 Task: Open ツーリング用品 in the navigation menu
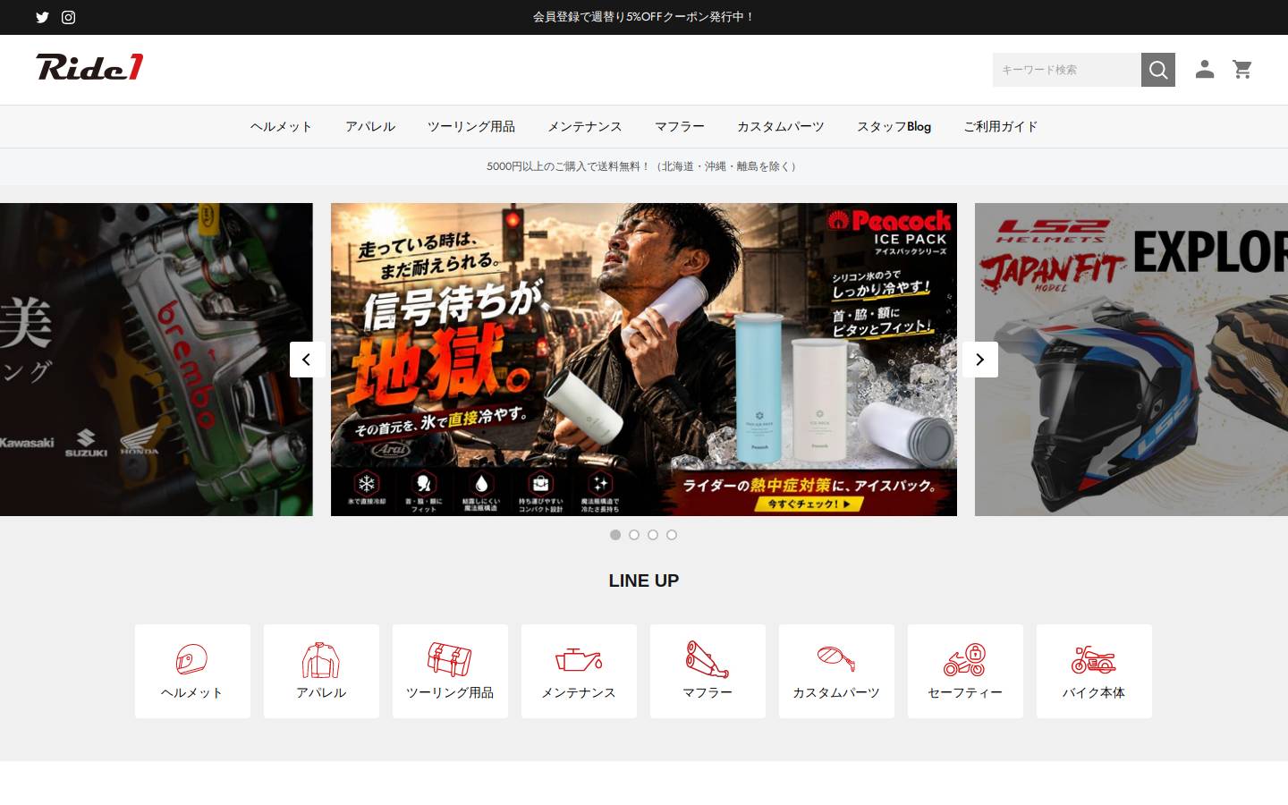[x=471, y=127]
